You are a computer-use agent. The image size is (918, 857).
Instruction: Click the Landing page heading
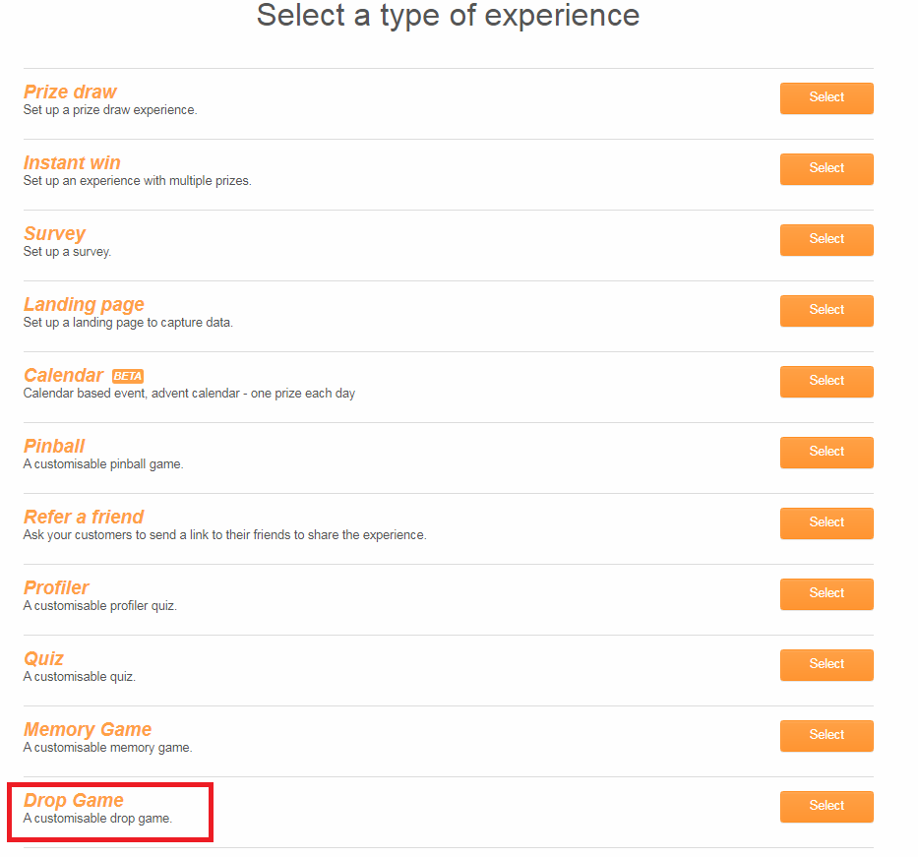[84, 304]
